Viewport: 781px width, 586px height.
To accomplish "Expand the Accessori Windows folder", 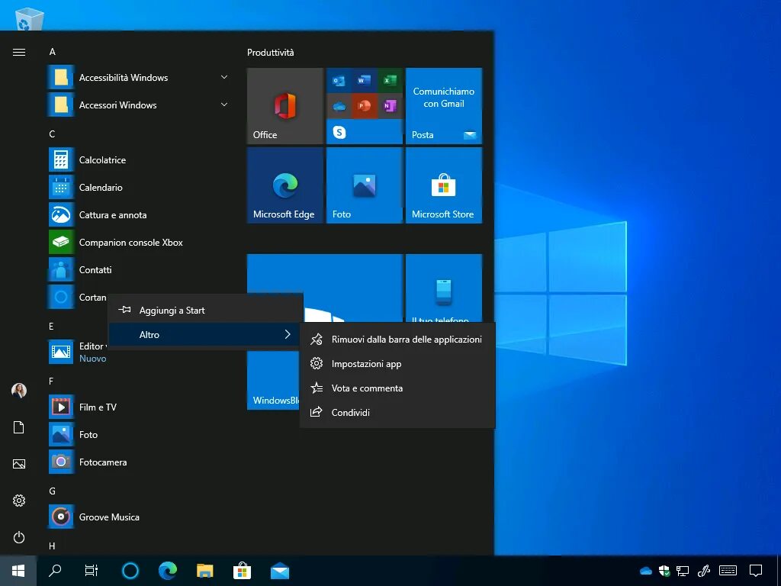I will pyautogui.click(x=140, y=105).
